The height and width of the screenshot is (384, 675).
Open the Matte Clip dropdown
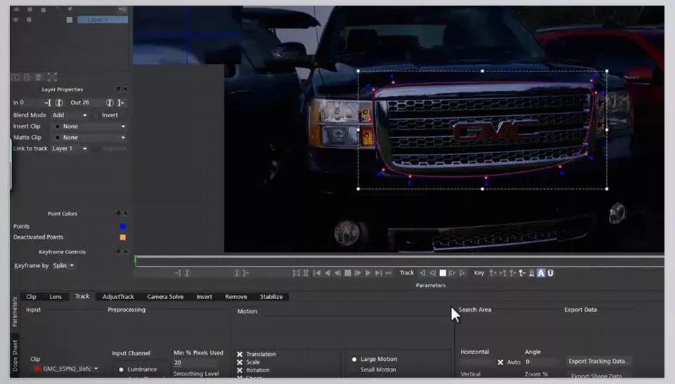(x=91, y=138)
